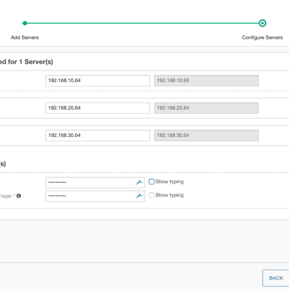289x289 pixels.
Task: Enable the second Show typing checkbox
Action: point(152,195)
